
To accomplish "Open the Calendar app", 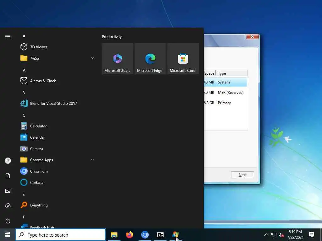I will pos(58,137).
